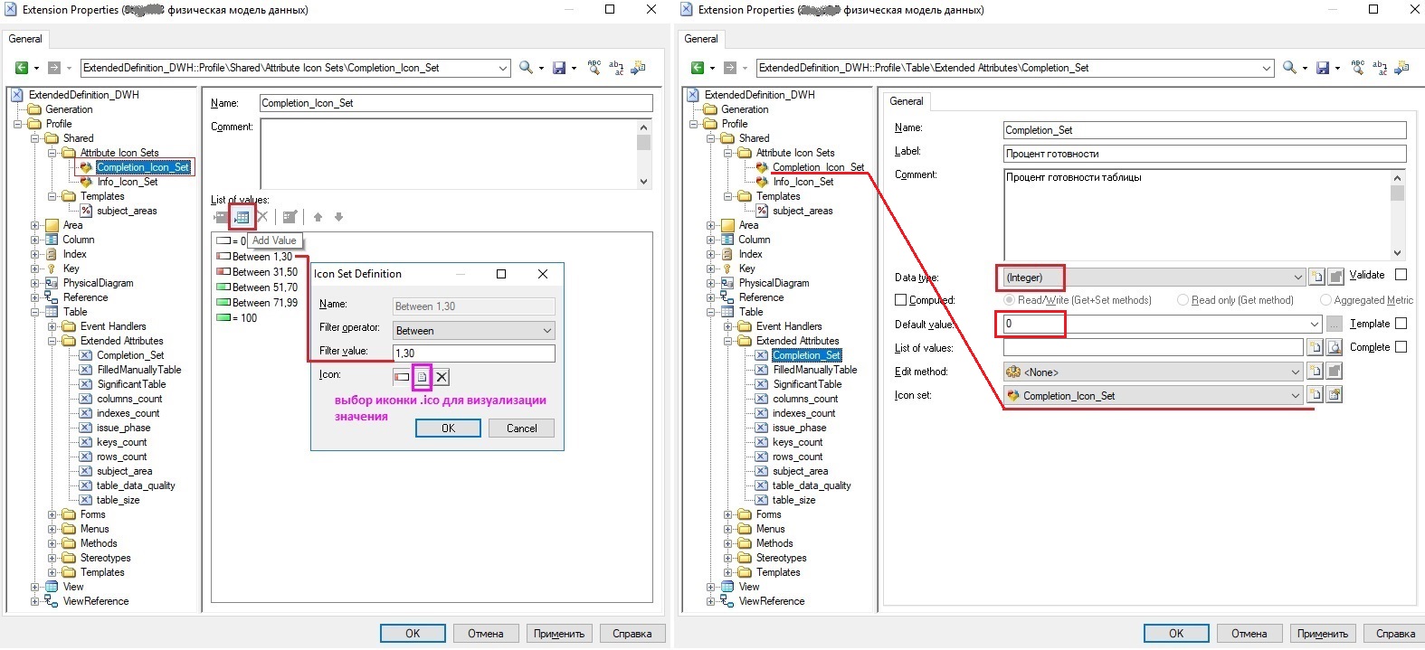Select table_data_quality in the left tree
1425x650 pixels.
(136, 485)
